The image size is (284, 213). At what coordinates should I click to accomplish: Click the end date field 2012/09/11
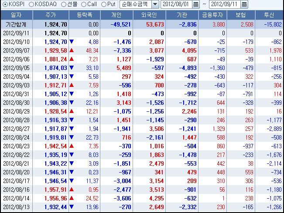point(225,4)
